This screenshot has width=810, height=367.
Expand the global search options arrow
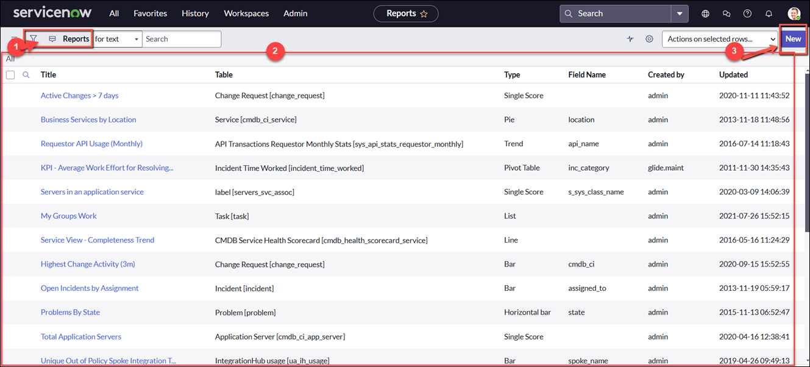pos(680,13)
